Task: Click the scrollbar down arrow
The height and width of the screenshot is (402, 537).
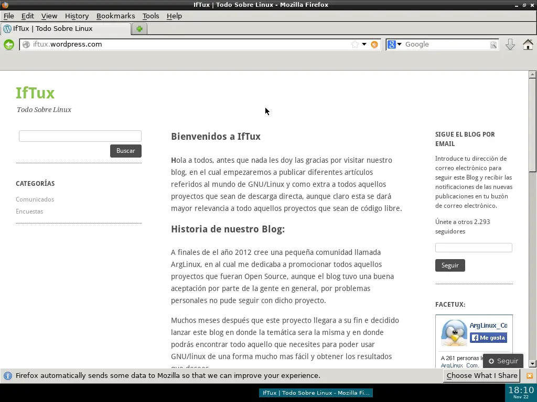Action: click(x=532, y=364)
